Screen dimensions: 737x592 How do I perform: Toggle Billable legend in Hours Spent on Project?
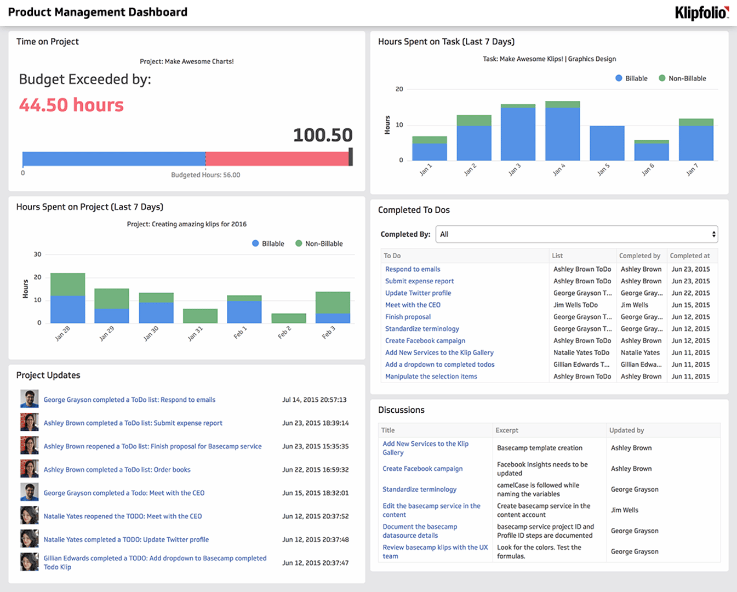[268, 243]
